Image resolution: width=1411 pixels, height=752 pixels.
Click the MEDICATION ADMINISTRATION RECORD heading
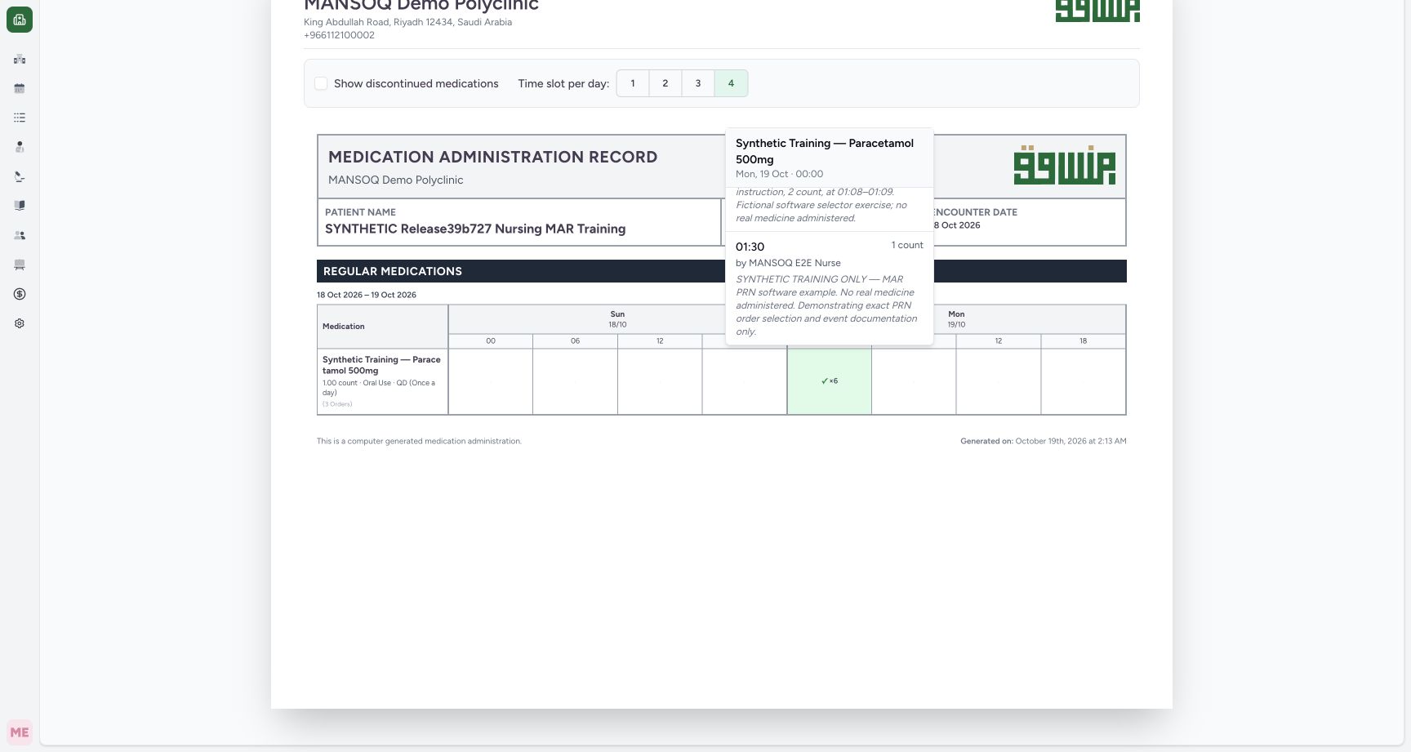[492, 157]
